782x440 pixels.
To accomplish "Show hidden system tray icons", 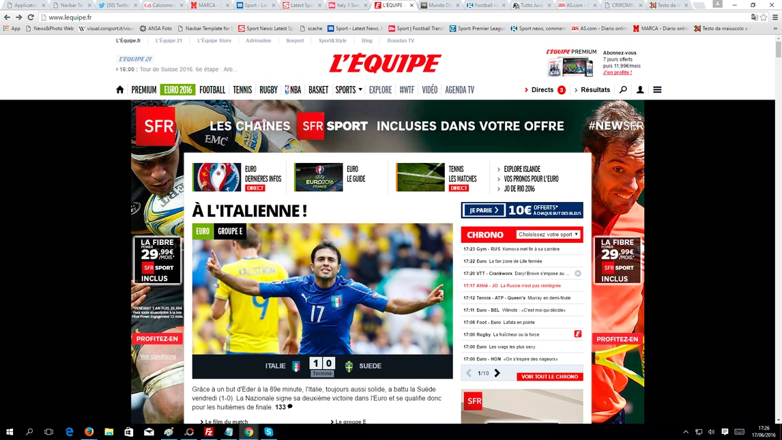I will pyautogui.click(x=686, y=432).
